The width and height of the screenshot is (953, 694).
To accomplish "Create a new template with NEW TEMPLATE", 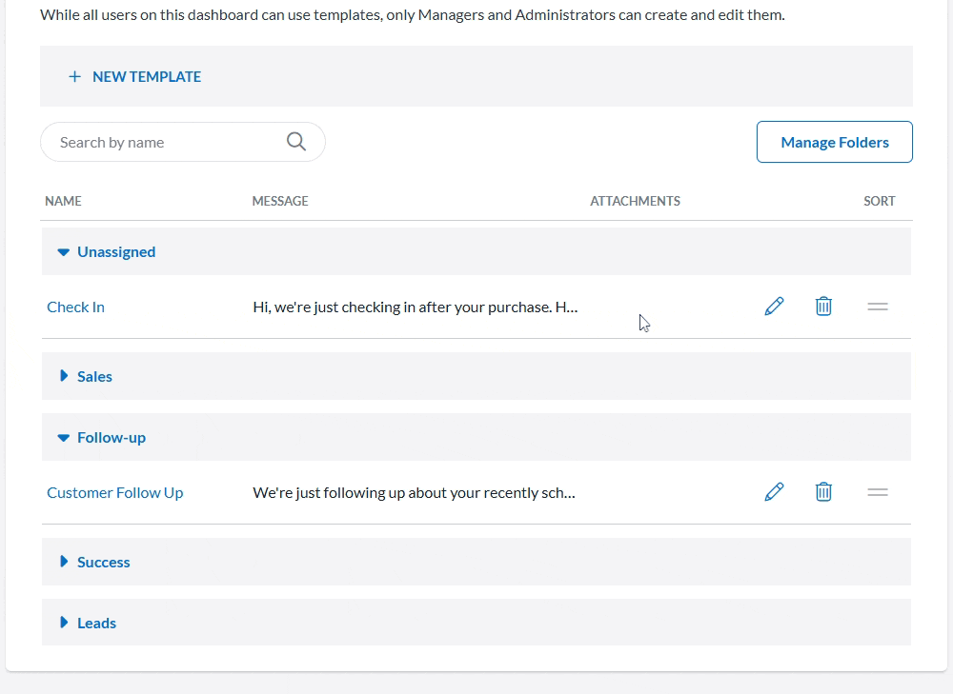I will coord(146,77).
